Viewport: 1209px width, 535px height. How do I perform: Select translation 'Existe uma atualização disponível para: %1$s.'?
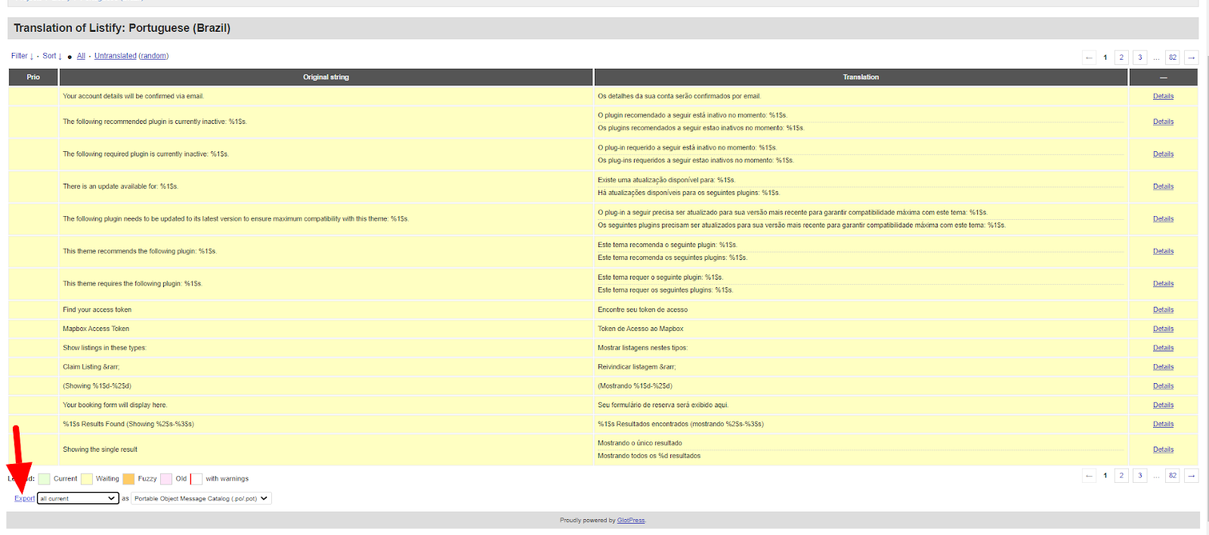click(666, 180)
